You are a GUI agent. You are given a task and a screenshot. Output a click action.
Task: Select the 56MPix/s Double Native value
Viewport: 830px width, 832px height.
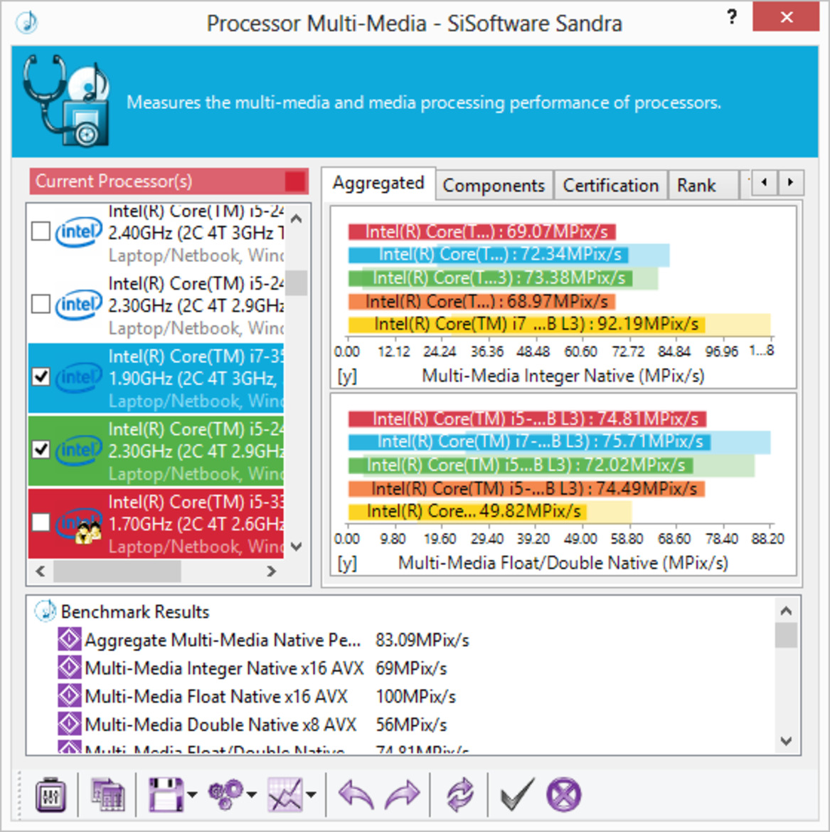click(x=412, y=725)
